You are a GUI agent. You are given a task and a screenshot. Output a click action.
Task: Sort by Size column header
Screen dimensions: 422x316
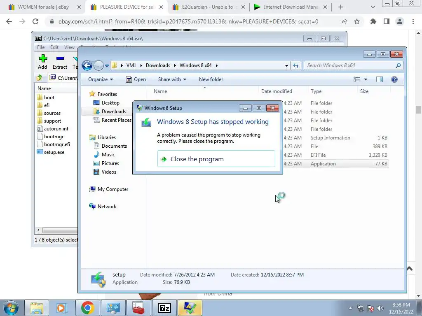click(x=364, y=91)
